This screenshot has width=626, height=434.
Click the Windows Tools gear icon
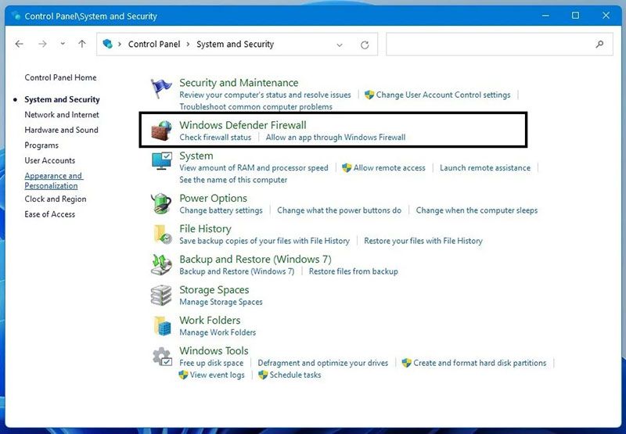pos(162,357)
